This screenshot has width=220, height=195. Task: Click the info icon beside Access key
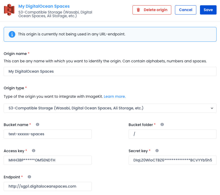[x=33, y=151]
